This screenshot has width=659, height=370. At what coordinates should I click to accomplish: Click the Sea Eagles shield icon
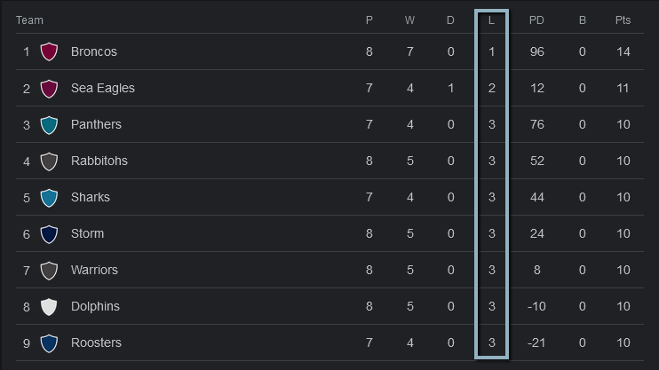[x=49, y=88]
